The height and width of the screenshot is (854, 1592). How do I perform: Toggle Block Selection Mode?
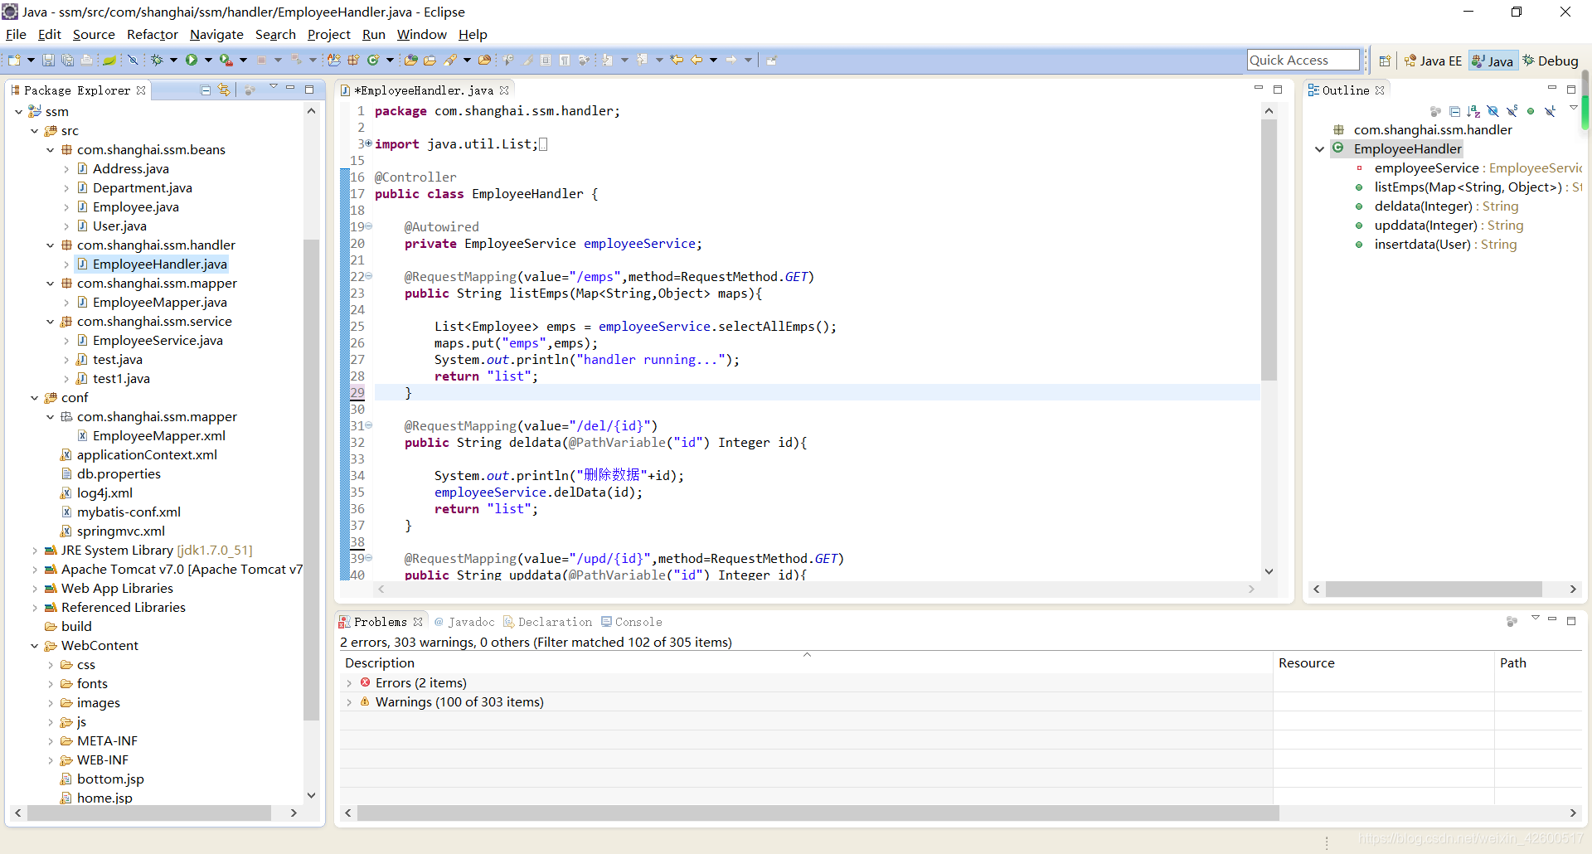tap(546, 60)
